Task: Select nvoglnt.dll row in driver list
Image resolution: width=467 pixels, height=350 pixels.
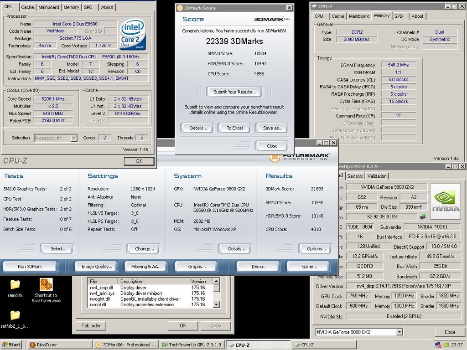Action: click(x=150, y=299)
